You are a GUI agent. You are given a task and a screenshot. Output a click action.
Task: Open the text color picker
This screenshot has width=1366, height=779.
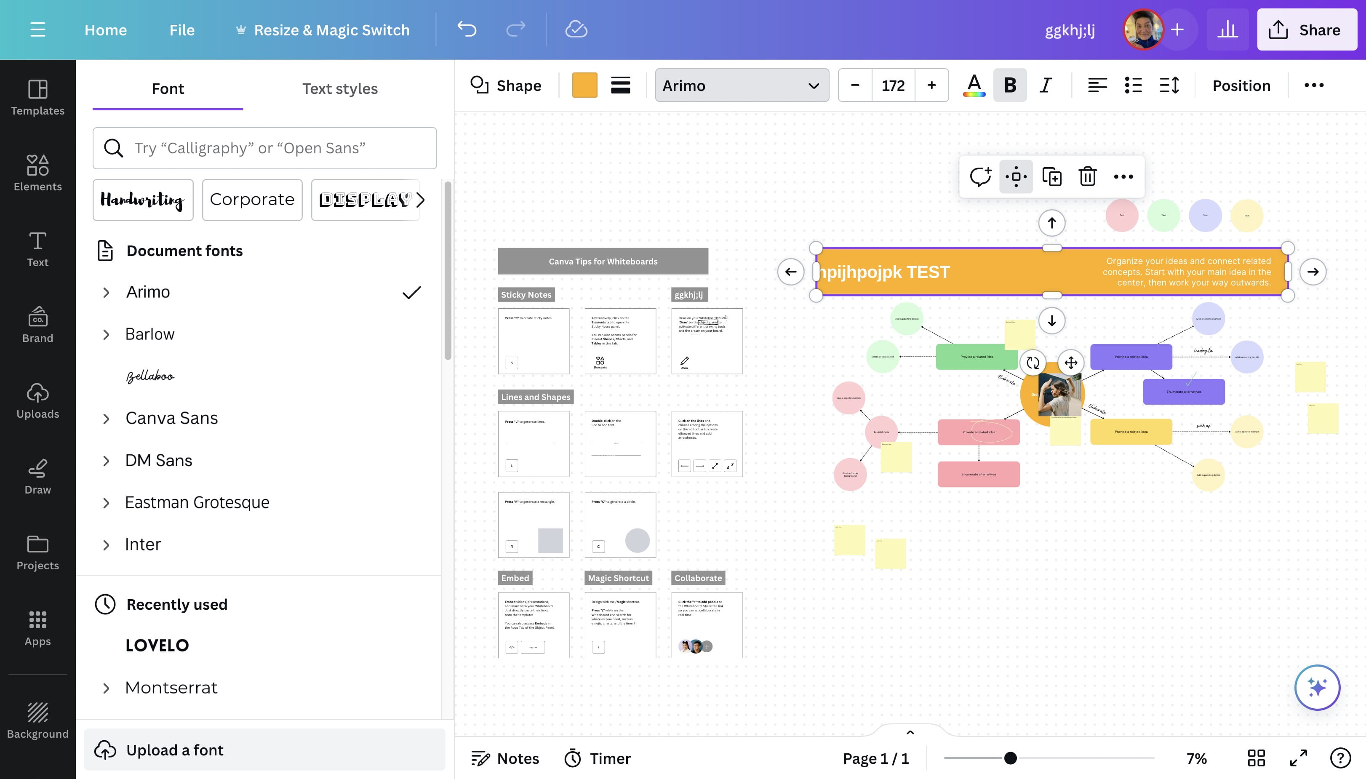click(974, 85)
